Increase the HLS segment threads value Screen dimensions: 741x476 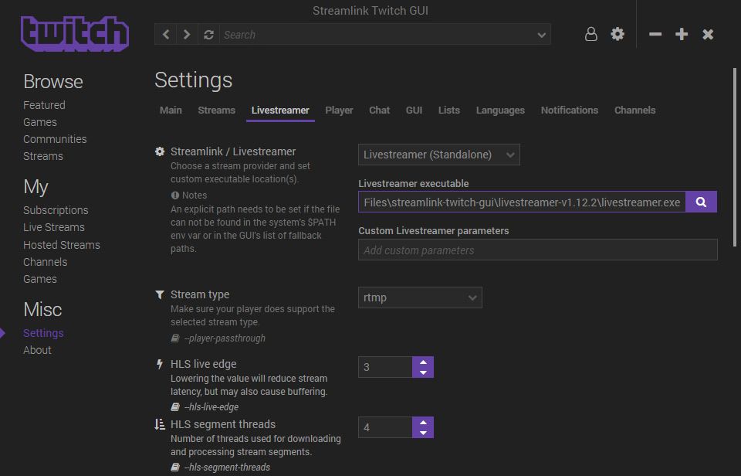coord(423,422)
